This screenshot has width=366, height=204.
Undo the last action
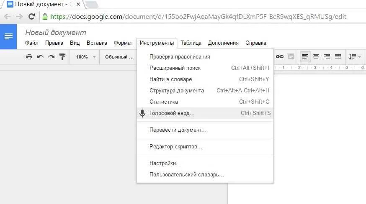[40, 57]
